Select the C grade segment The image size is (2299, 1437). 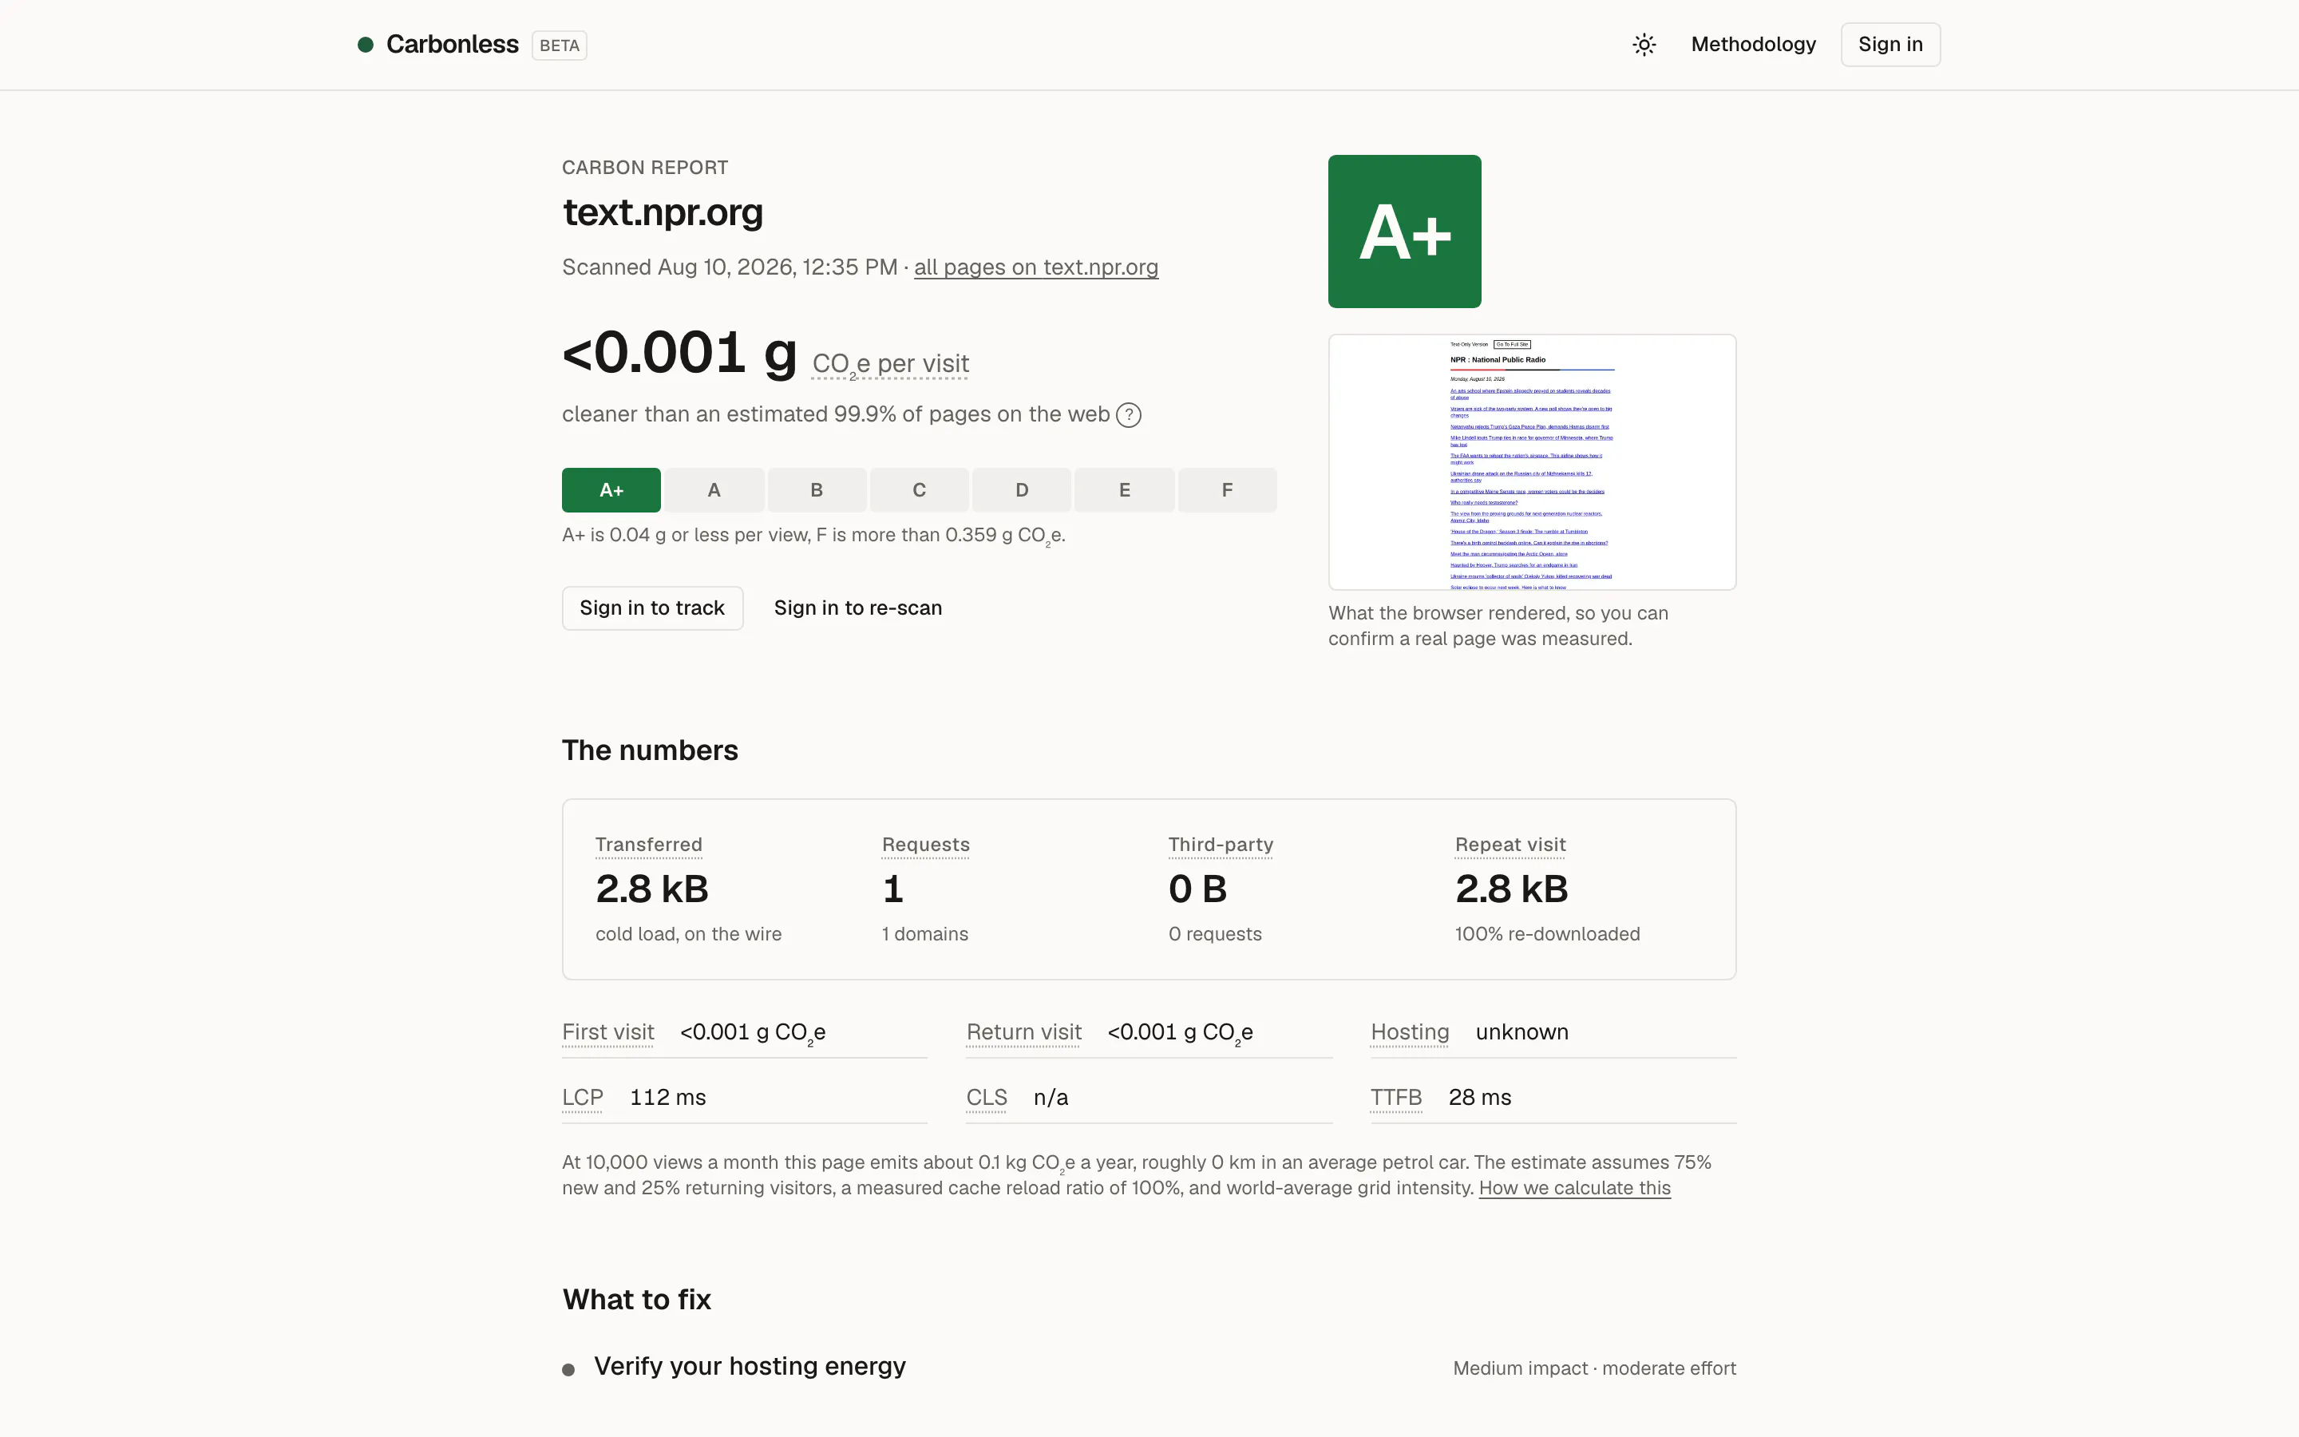920,490
